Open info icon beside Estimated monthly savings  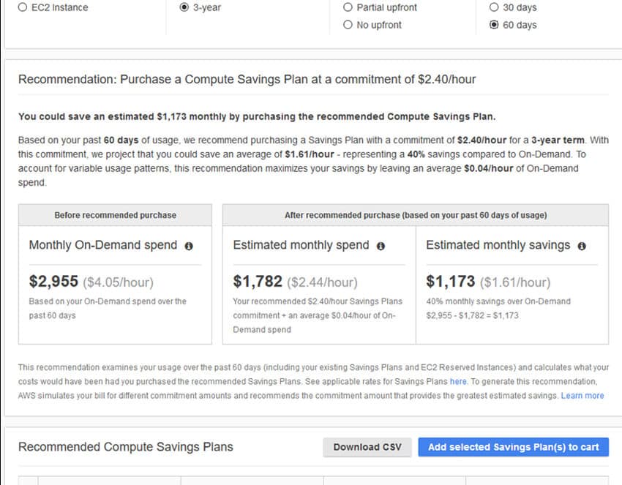(x=582, y=247)
